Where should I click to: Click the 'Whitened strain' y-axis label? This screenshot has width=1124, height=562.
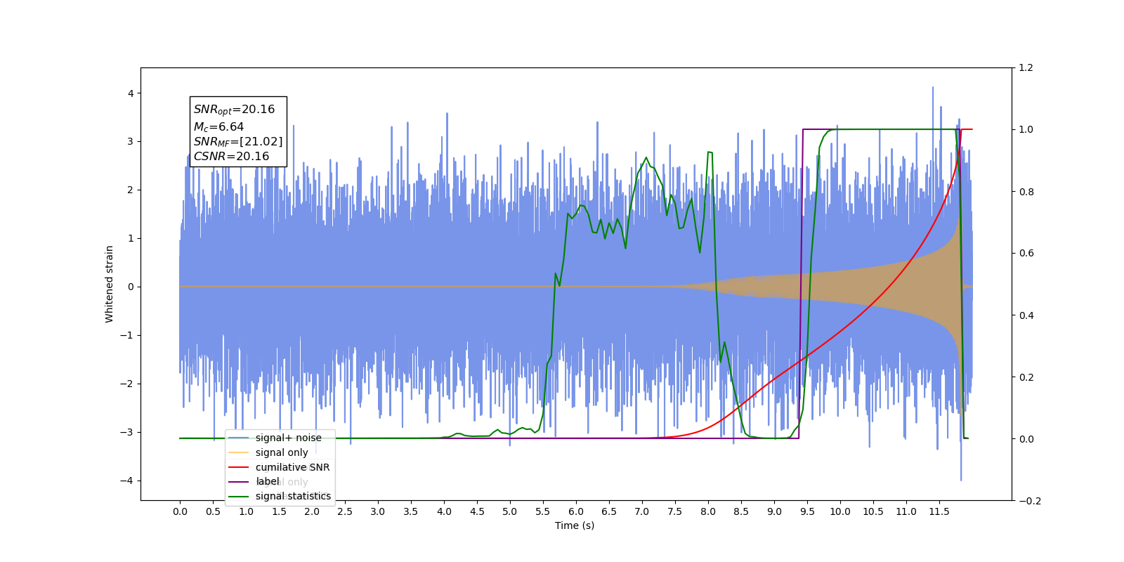[x=110, y=284]
